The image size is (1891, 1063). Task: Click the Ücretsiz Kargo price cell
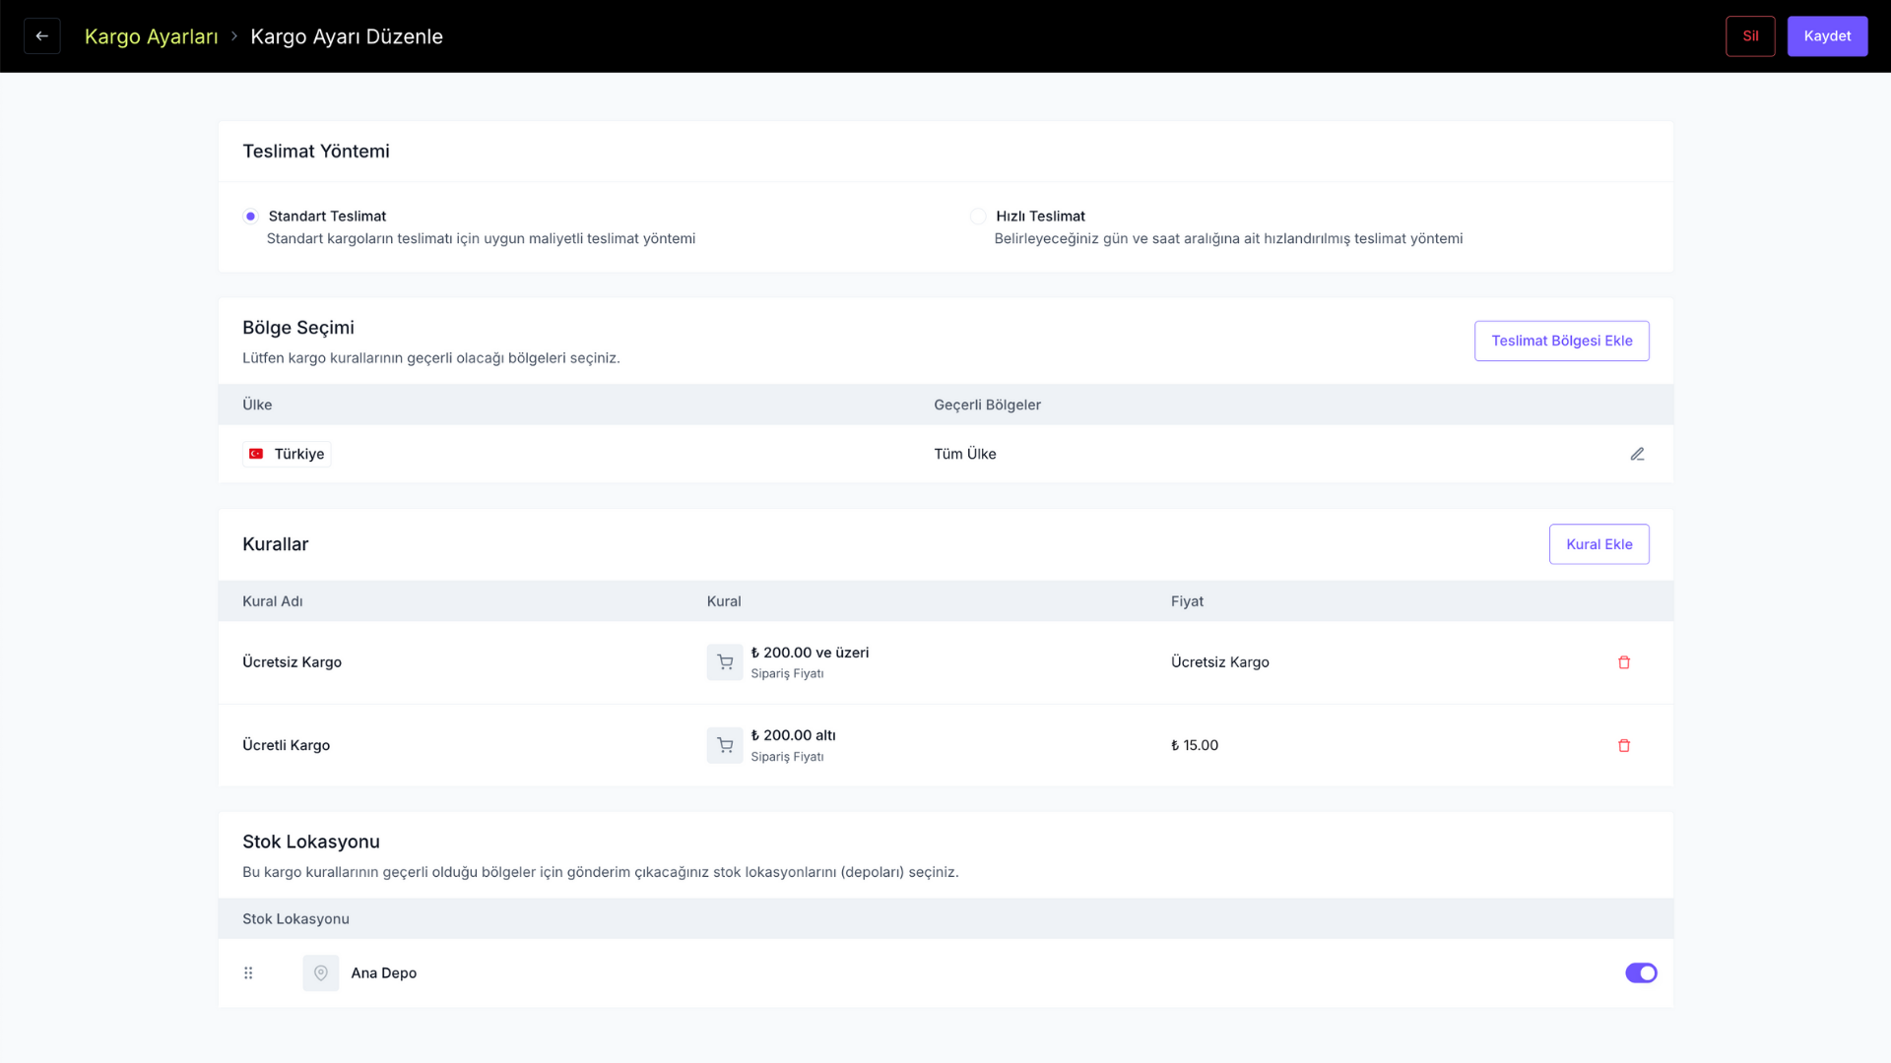point(1220,662)
